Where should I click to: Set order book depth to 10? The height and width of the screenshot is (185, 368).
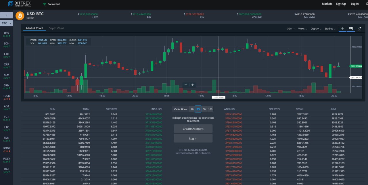[192, 109]
